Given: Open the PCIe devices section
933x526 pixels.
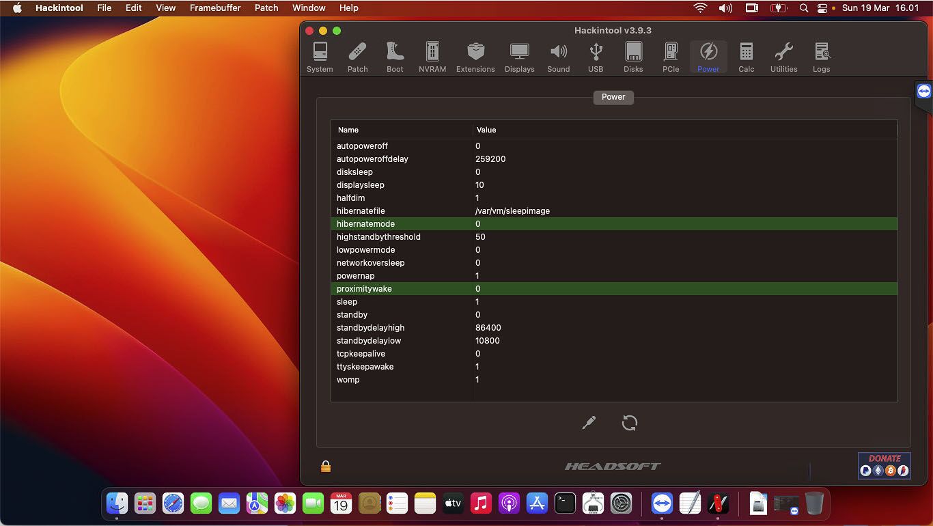Looking at the screenshot, I should tap(671, 57).
